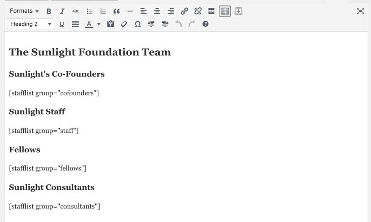Redo the last edit

coord(192,24)
